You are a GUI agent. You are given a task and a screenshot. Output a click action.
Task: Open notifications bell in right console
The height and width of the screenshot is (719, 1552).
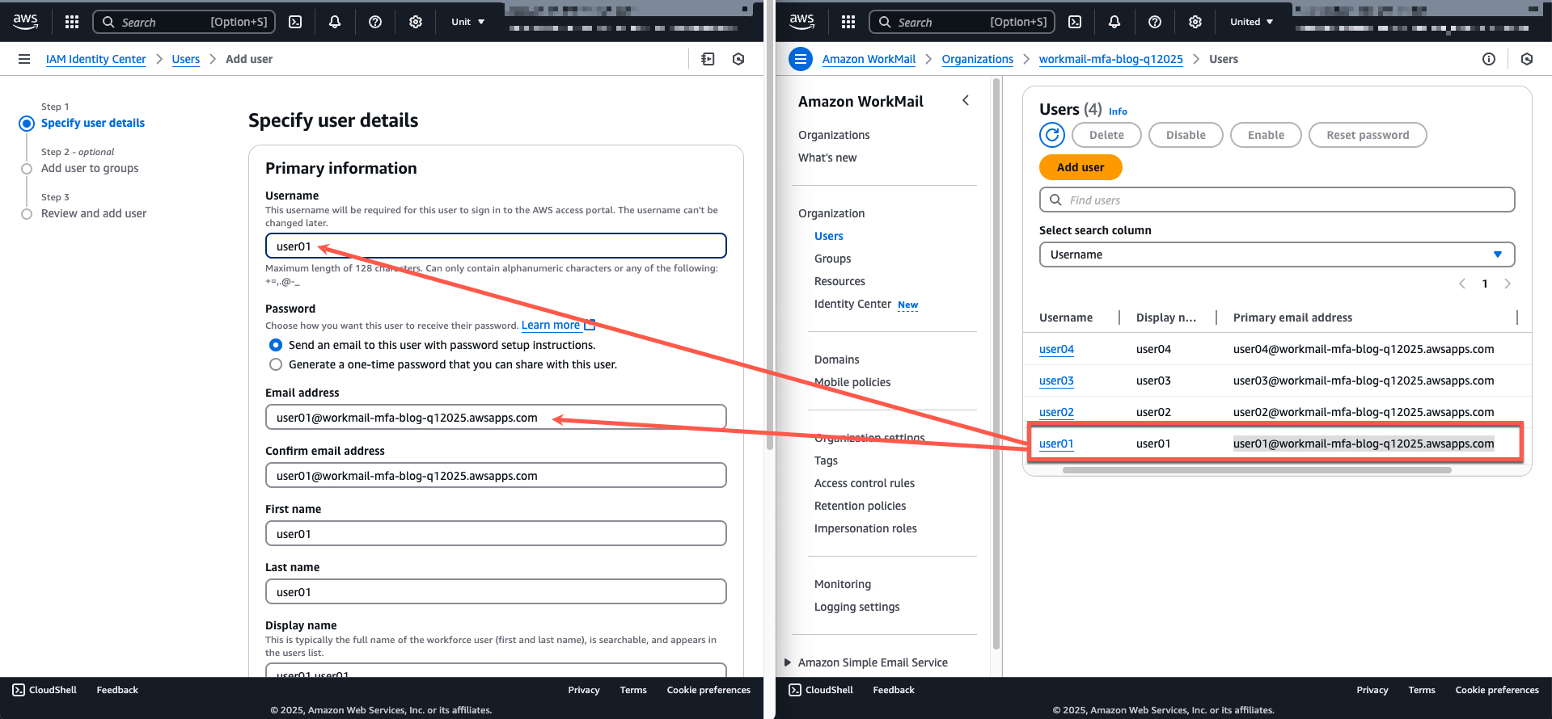pyautogui.click(x=1114, y=22)
